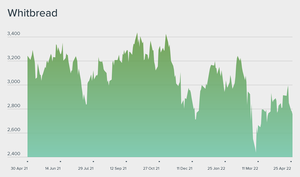
Task: Click the lowest trough in March 2022
Action: coord(256,153)
